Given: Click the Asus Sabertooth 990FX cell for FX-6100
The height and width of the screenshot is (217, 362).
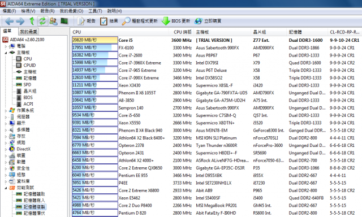Looking at the screenshot, I should tap(217, 47).
